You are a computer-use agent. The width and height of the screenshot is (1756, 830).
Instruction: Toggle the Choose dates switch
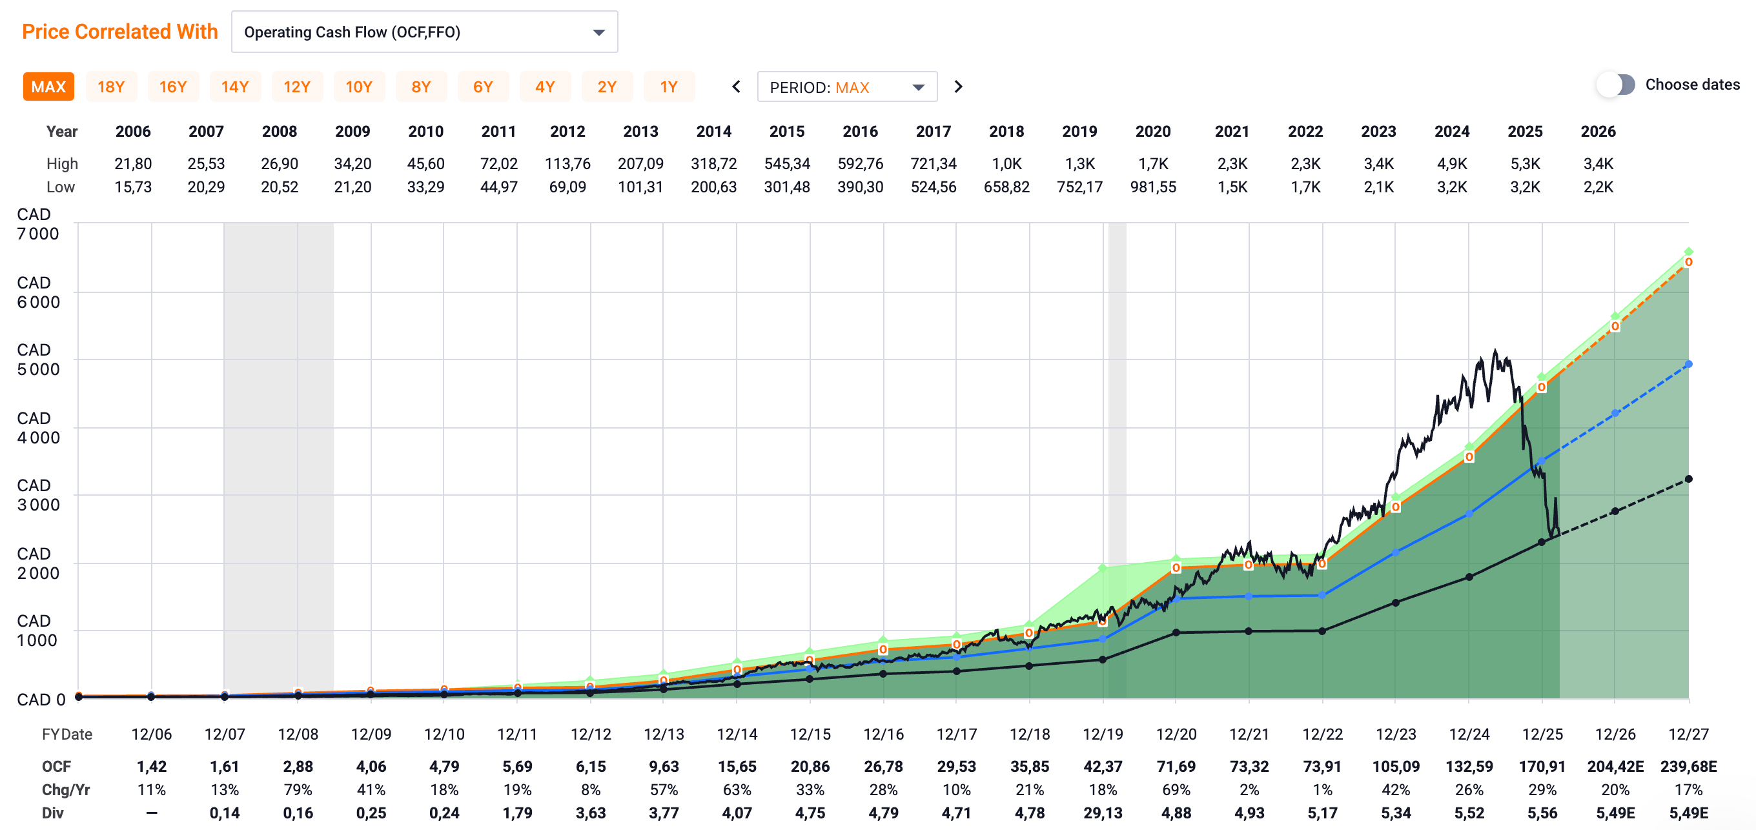[1615, 85]
